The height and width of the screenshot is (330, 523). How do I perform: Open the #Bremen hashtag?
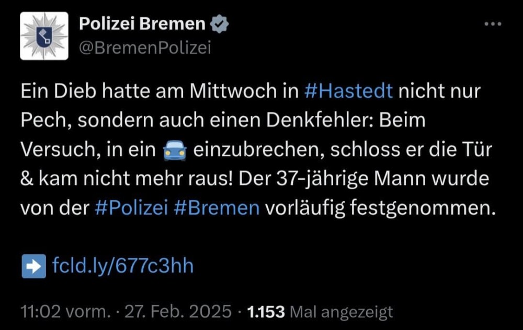coord(217,208)
